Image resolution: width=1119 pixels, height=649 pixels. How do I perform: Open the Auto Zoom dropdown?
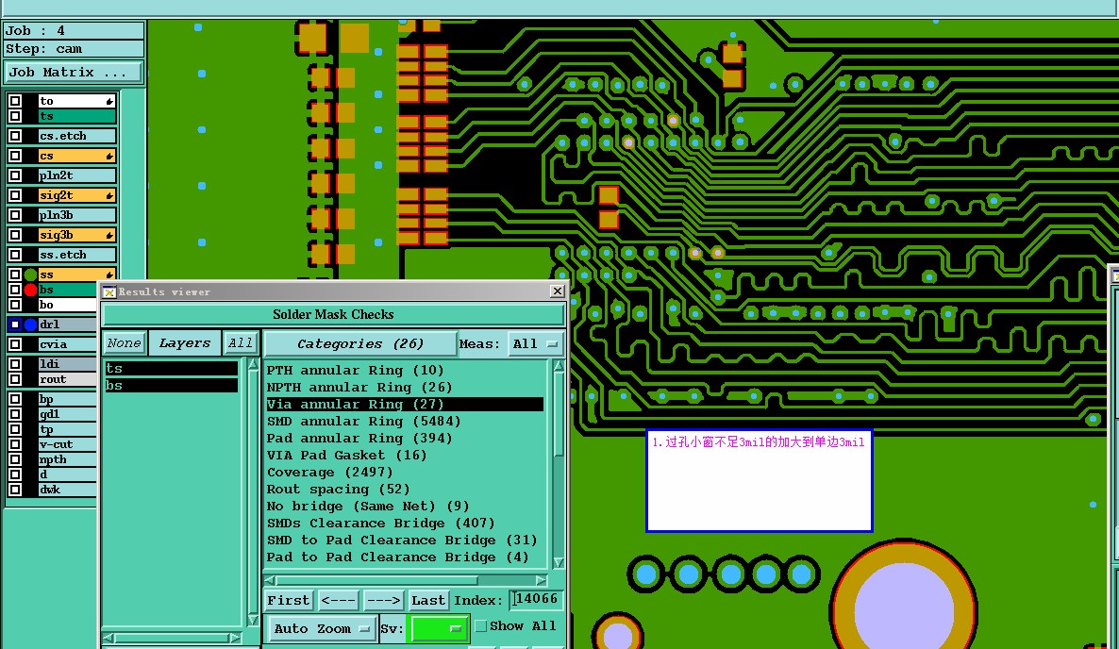coord(322,628)
